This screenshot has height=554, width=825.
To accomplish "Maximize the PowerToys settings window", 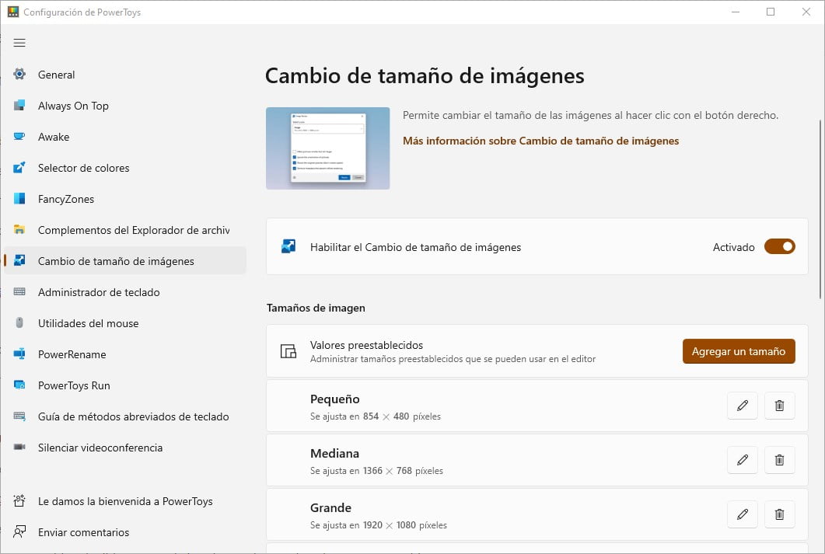I will [771, 12].
